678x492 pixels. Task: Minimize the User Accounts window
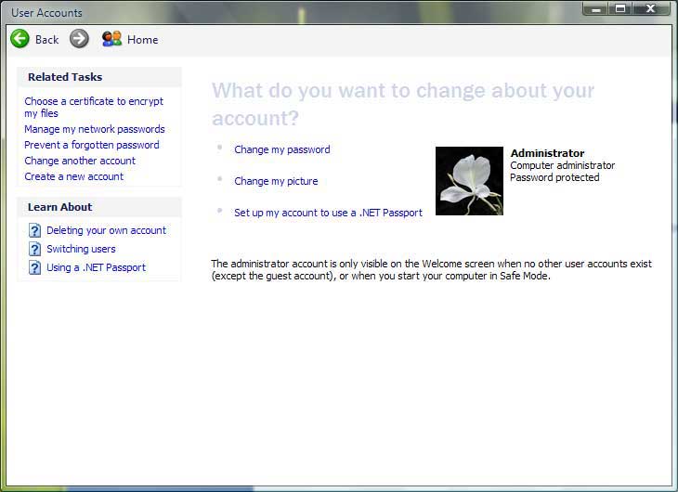(x=596, y=8)
